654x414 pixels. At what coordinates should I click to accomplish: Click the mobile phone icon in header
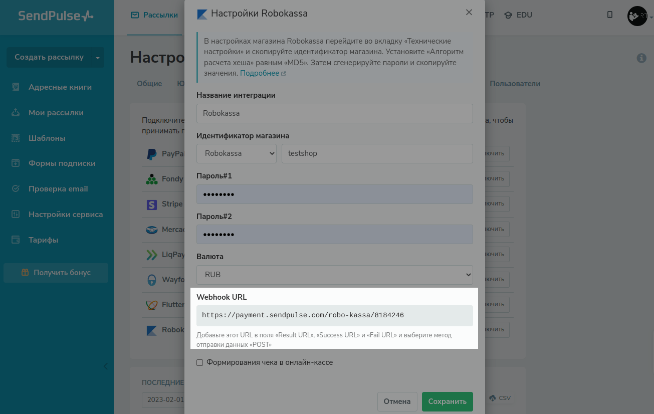(x=610, y=15)
